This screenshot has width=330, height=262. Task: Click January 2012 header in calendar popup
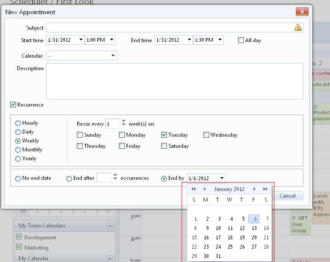[x=229, y=189]
